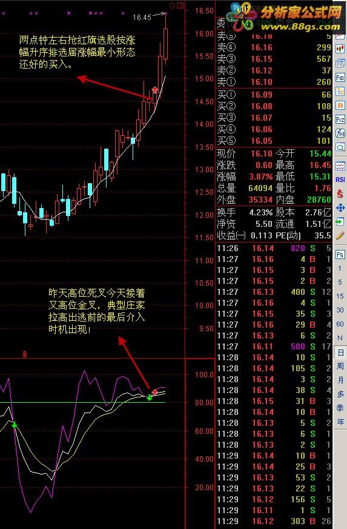
Task: Switch to 5-minute period
Action: tap(340, 282)
